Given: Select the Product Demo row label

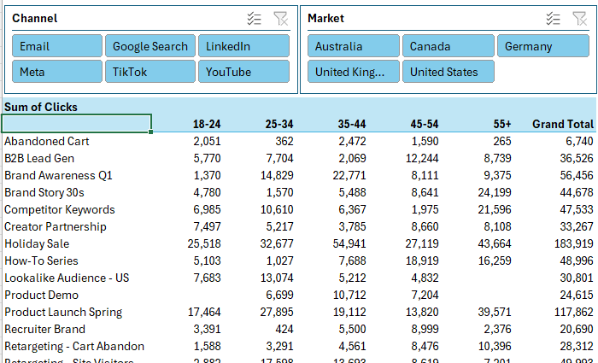Looking at the screenshot, I should point(41,296).
